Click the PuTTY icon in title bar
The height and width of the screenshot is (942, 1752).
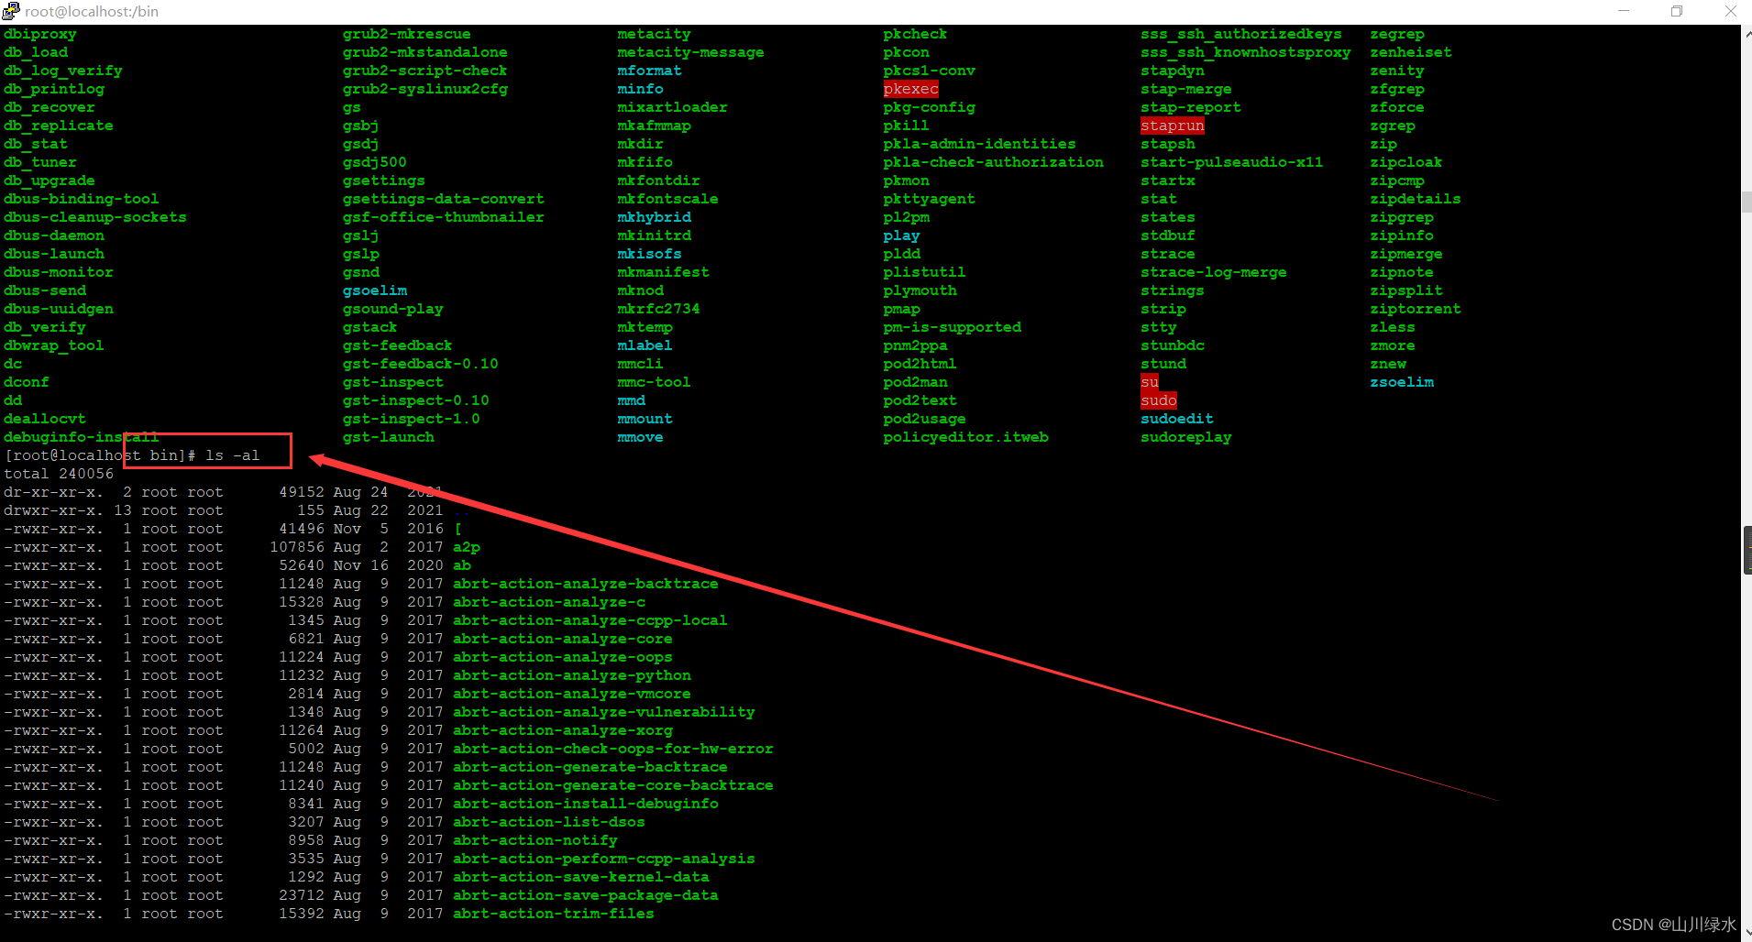[x=10, y=11]
